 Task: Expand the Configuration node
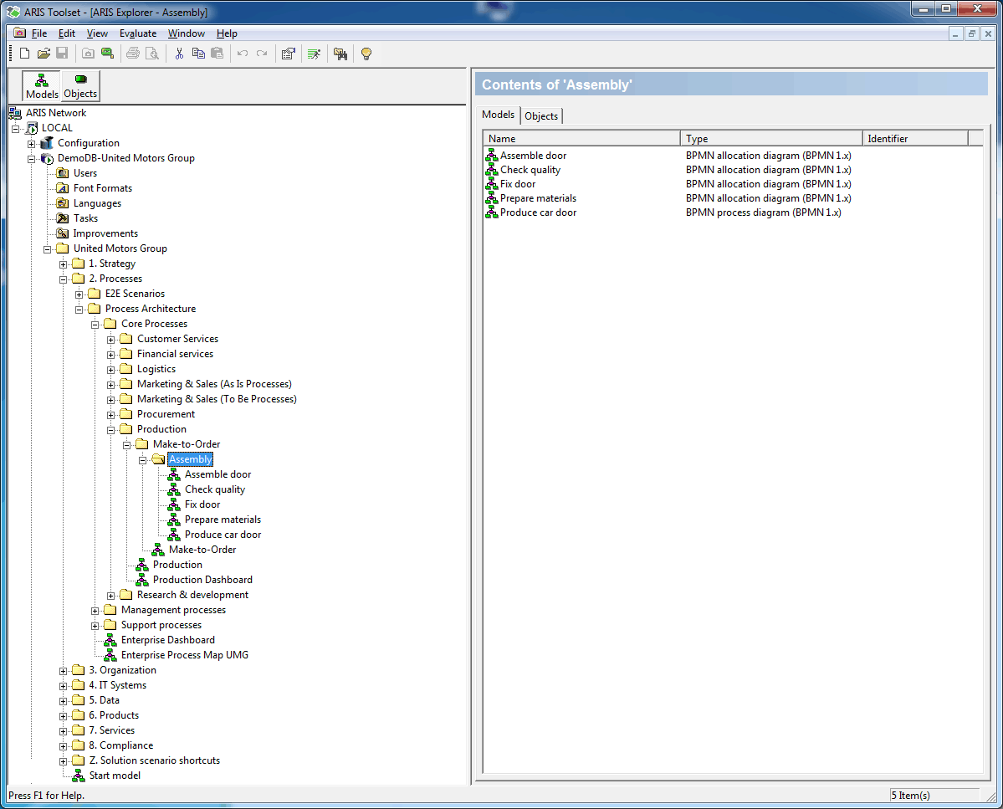coord(31,144)
